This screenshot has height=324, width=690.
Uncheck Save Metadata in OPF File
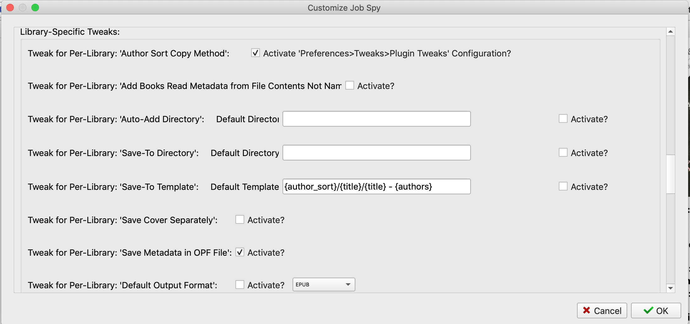pos(240,252)
